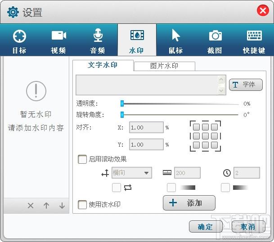Screen dimensions: 274x242
Task: Toggle the fade-out gradient checkbox
Action: 225,188
